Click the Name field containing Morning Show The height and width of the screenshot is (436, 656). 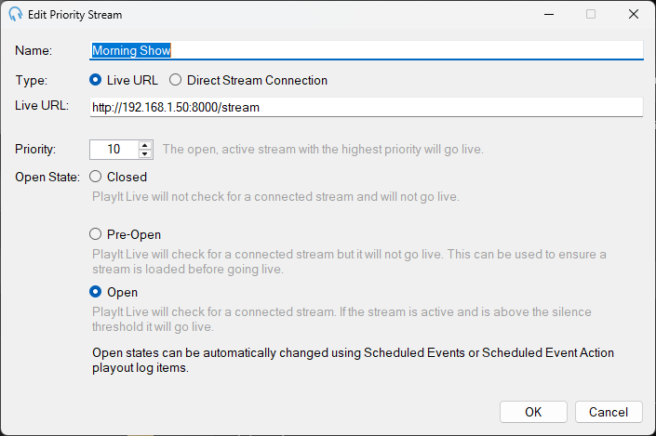[367, 50]
